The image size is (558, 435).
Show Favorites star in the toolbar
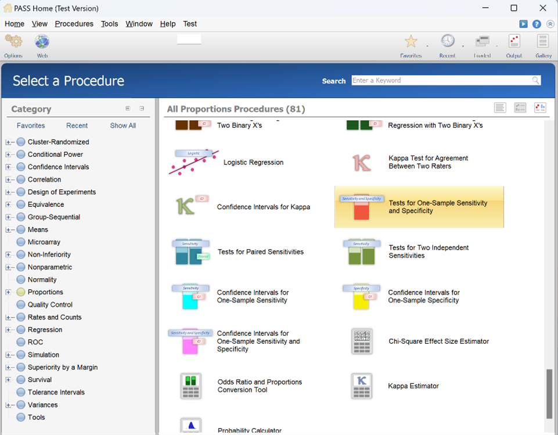coord(411,41)
